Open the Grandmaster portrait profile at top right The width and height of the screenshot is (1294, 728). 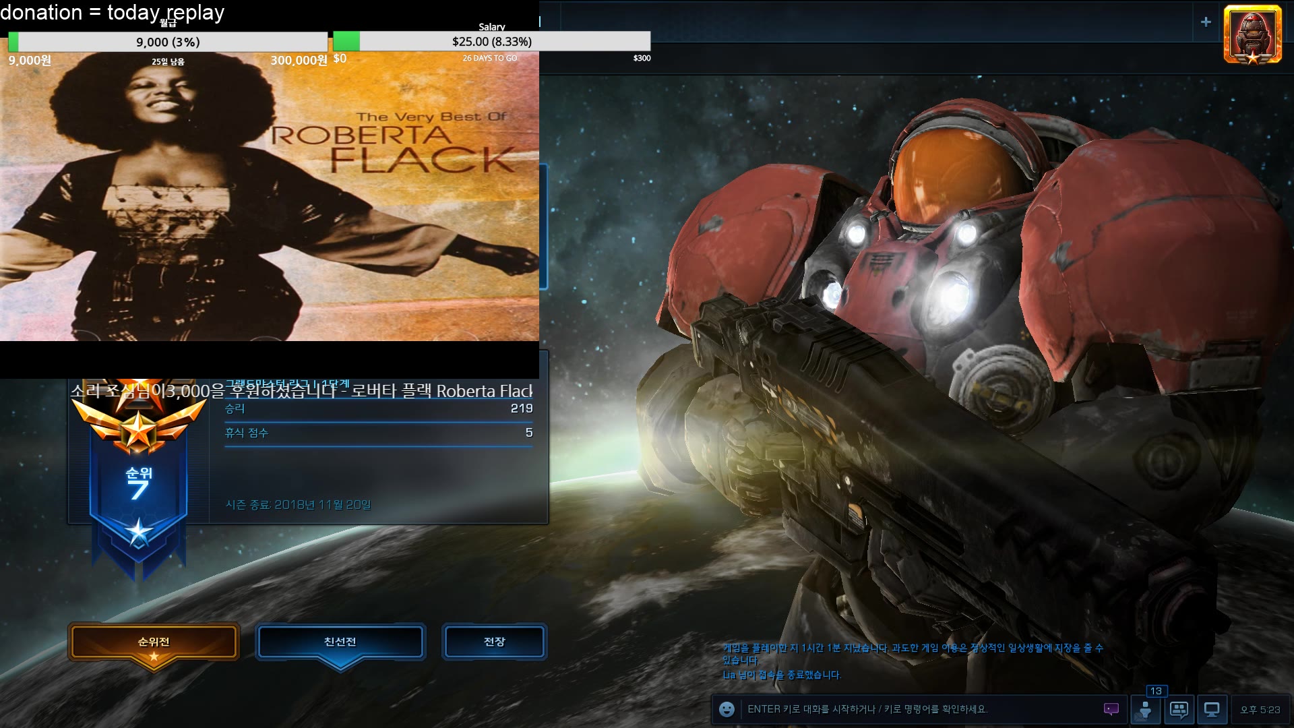[1253, 35]
